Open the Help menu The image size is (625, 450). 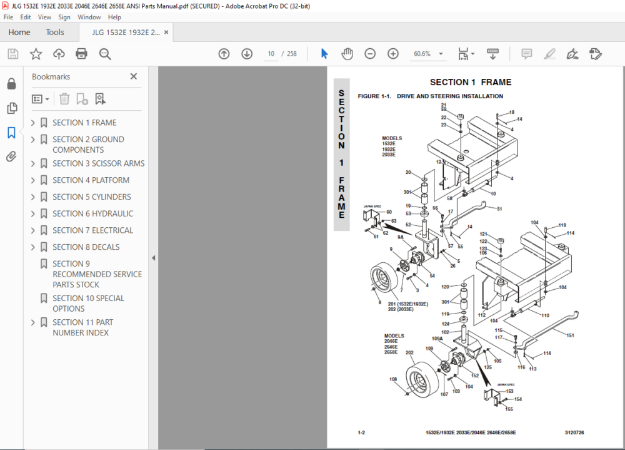click(114, 17)
